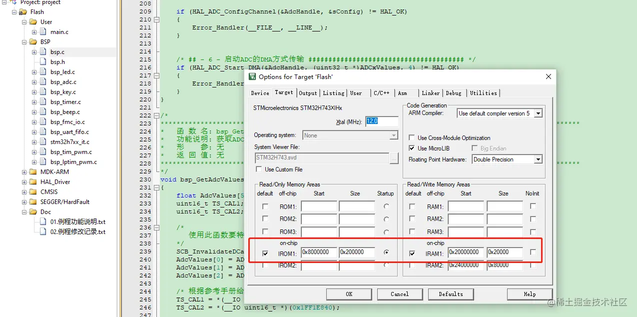Switch to the Output tab

(x=308, y=93)
